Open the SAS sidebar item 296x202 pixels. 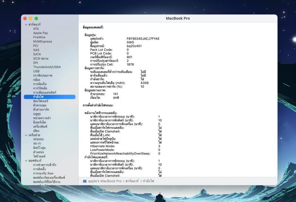coord(36,50)
